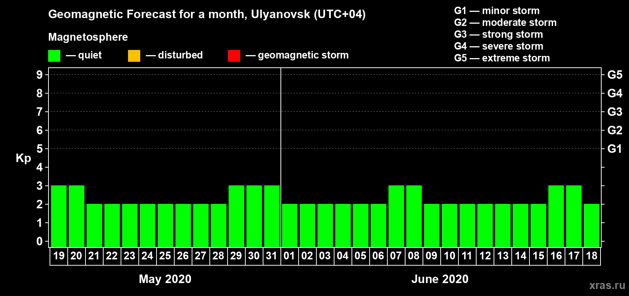
Task: Select the bar for June 07
Action: [x=396, y=216]
